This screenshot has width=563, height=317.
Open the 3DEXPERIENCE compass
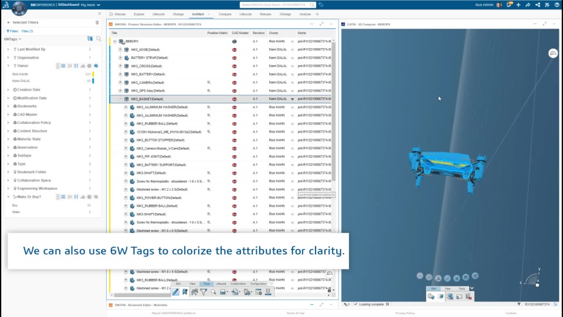[x=19, y=8]
